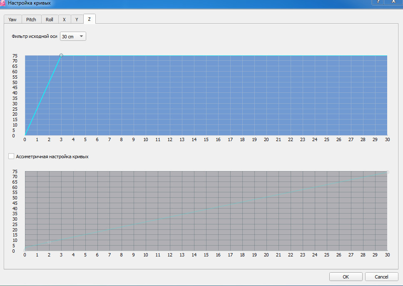This screenshot has width=403, height=286.
Task: Close the curve settings dialog
Action: coord(393,2)
